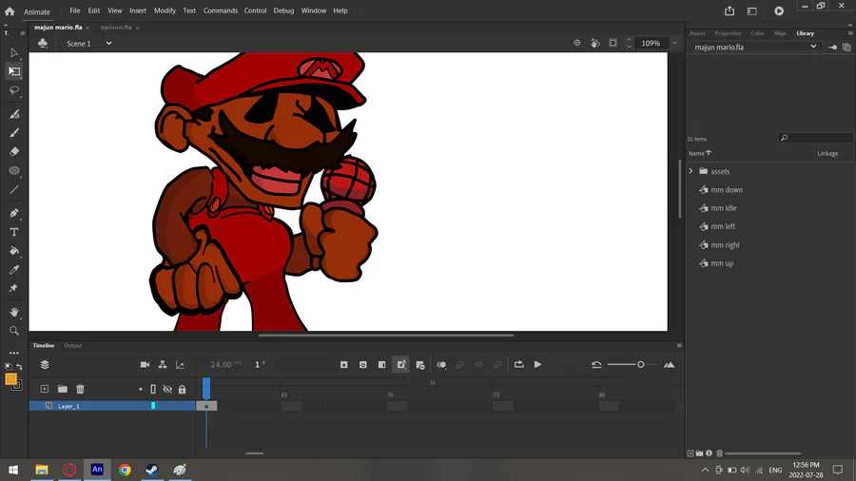Insert a keyframe in timeline
Image resolution: width=856 pixels, height=481 pixels.
click(x=344, y=364)
